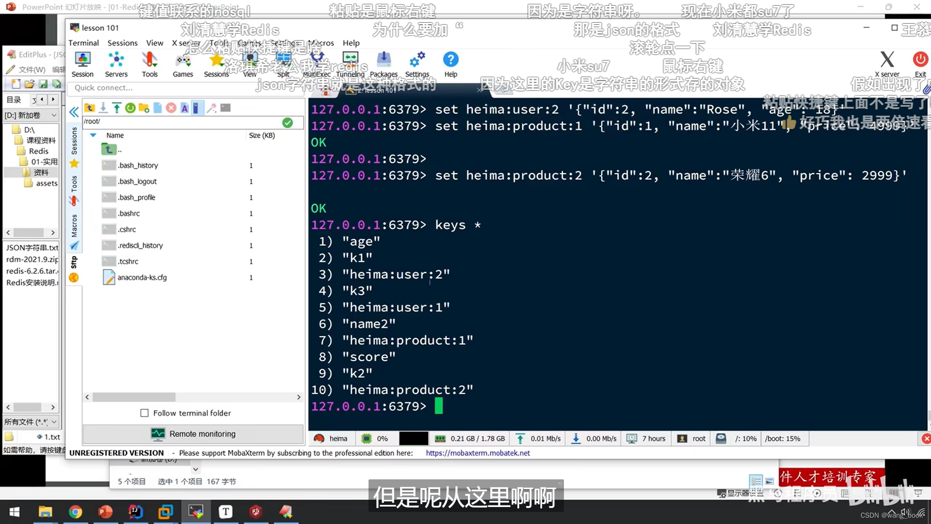931x524 pixels.
Task: Click the SFTP upload arrow icon
Action: 116,108
